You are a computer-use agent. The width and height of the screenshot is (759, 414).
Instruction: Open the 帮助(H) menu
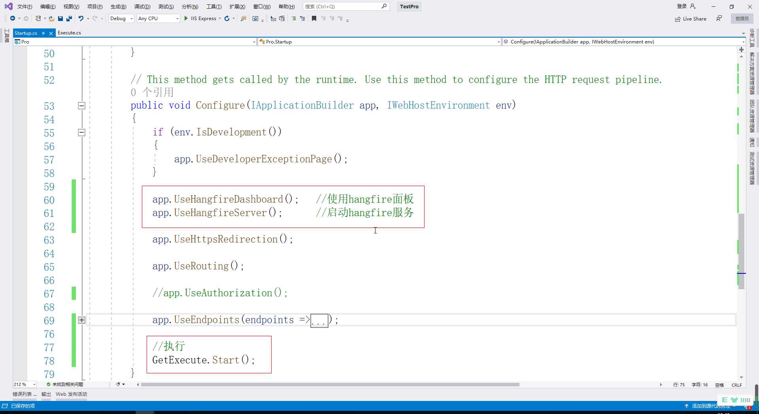tap(287, 6)
